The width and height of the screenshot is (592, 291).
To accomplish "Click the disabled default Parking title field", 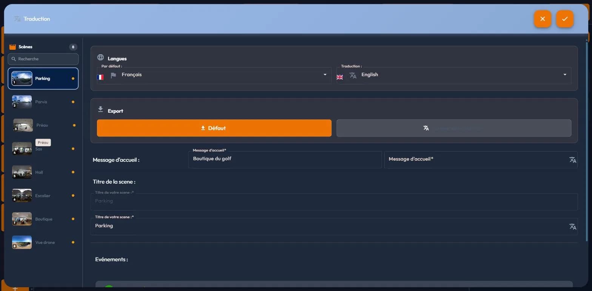I will pos(334,202).
